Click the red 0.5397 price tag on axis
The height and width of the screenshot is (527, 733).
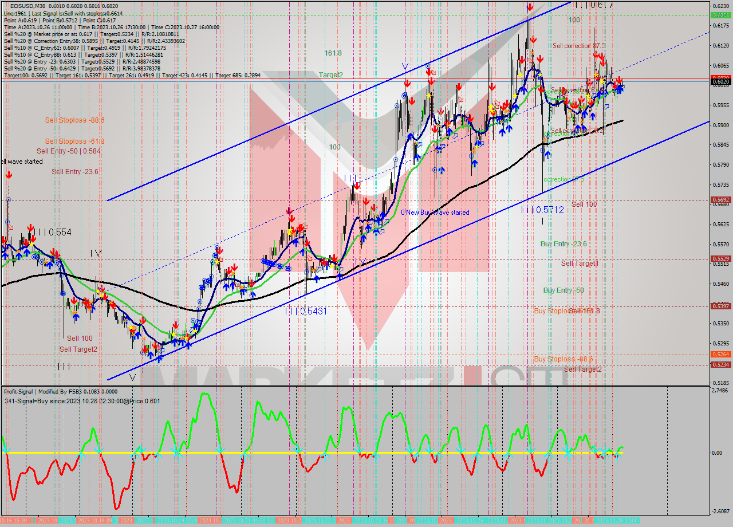point(719,306)
